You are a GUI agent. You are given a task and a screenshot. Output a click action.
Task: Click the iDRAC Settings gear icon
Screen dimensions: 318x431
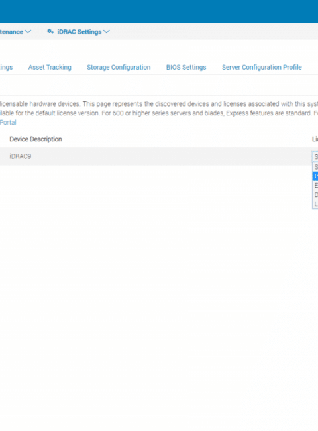pos(50,32)
